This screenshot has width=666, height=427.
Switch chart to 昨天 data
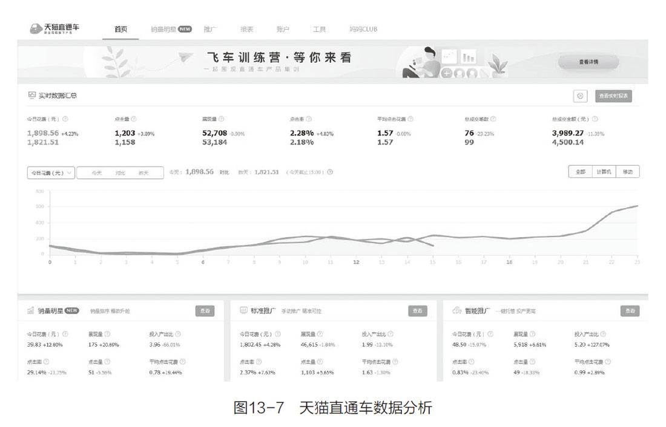pos(143,173)
